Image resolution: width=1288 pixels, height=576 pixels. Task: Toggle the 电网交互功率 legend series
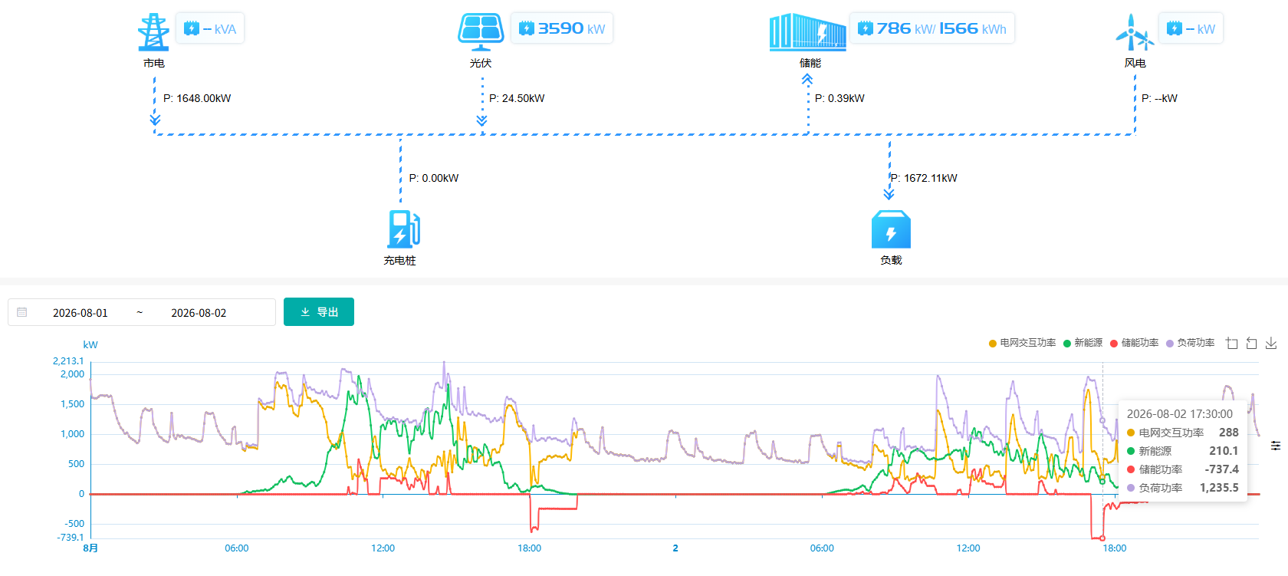[x=1022, y=343]
